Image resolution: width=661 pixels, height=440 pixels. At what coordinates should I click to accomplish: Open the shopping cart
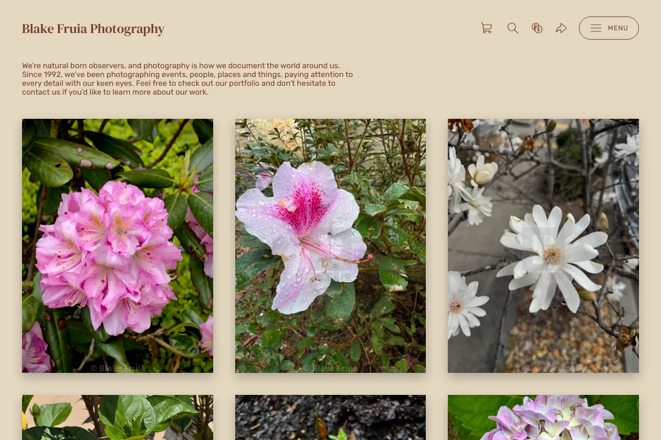tap(486, 28)
